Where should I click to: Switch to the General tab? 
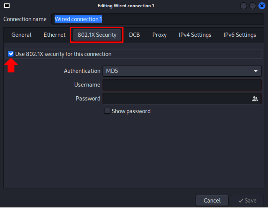(21, 35)
